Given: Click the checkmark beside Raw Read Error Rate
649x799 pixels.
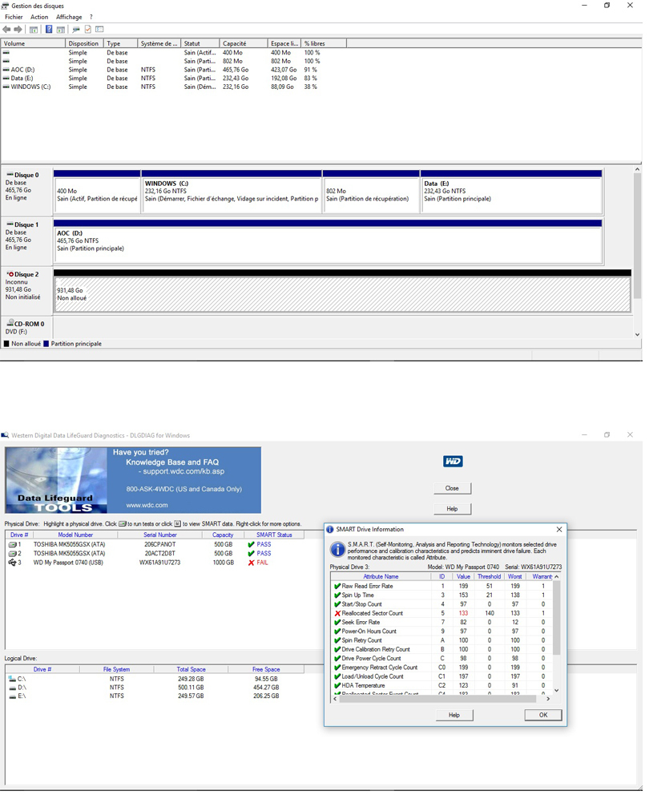Looking at the screenshot, I should [337, 587].
